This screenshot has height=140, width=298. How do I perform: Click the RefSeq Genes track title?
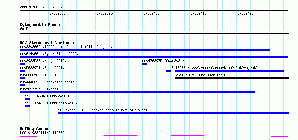tap(34, 129)
